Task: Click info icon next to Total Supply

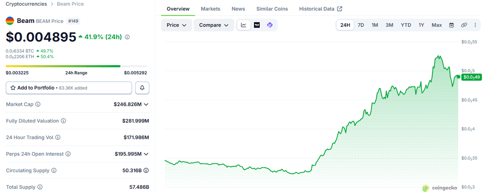Action: (40, 187)
